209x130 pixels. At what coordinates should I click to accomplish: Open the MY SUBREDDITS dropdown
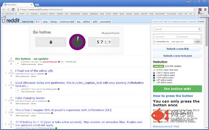(9, 14)
